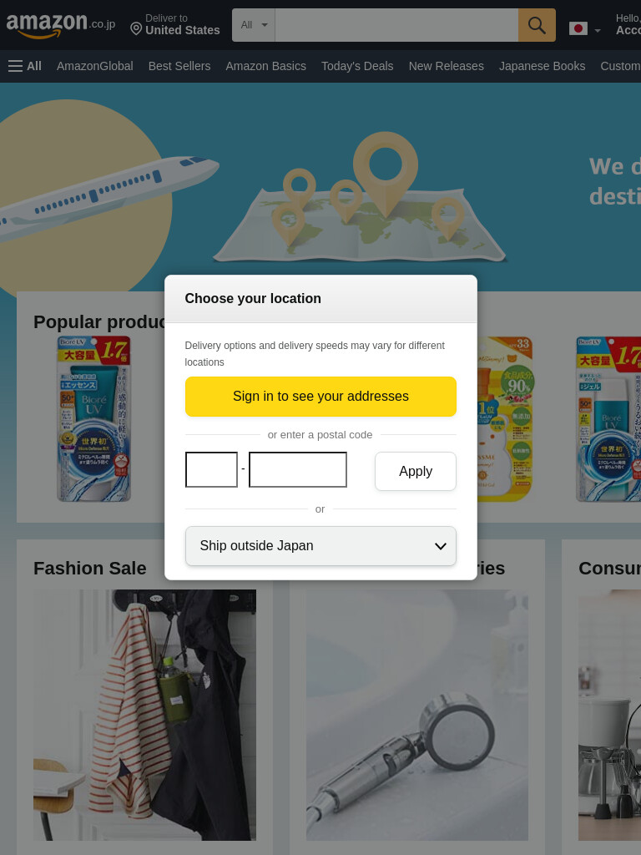Focus the main search text box
The height and width of the screenshot is (855, 641).
point(396,25)
